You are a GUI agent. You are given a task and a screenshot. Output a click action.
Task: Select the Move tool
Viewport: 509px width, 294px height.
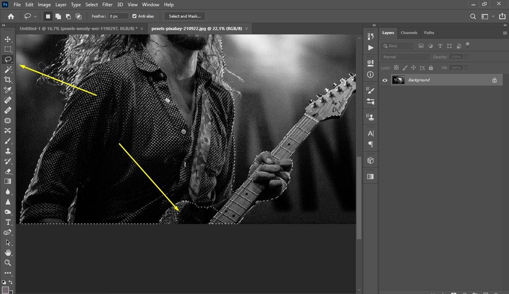click(8, 39)
